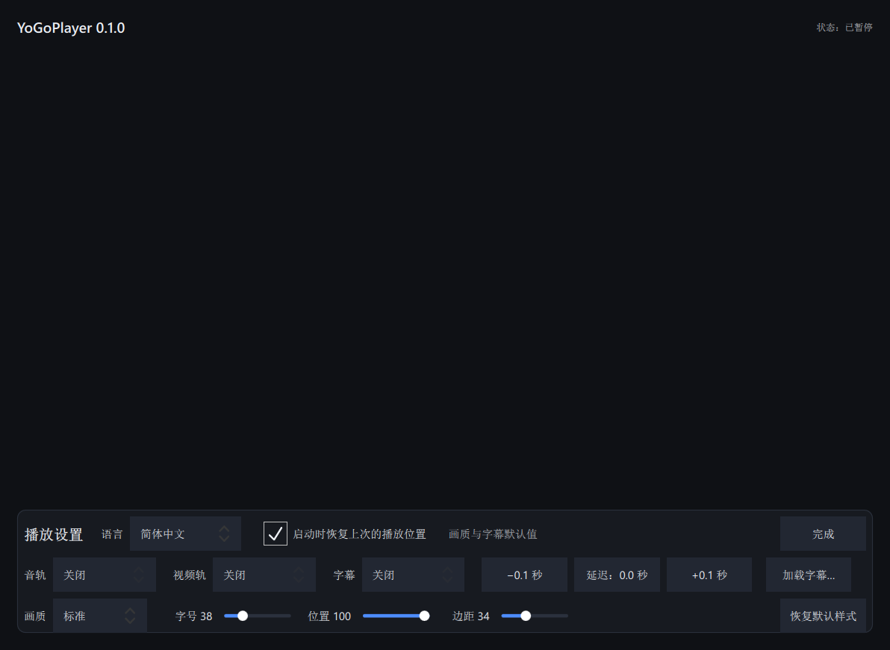
Task: Increase subtitle delay with +0.1 秒
Action: [x=709, y=575]
